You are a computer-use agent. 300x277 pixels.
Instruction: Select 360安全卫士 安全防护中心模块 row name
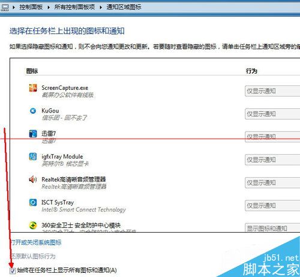[81, 226]
